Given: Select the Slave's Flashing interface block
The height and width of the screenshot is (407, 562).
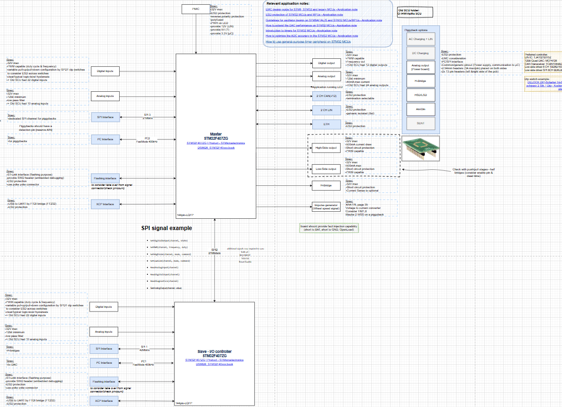Looking at the screenshot, I should (104, 382).
